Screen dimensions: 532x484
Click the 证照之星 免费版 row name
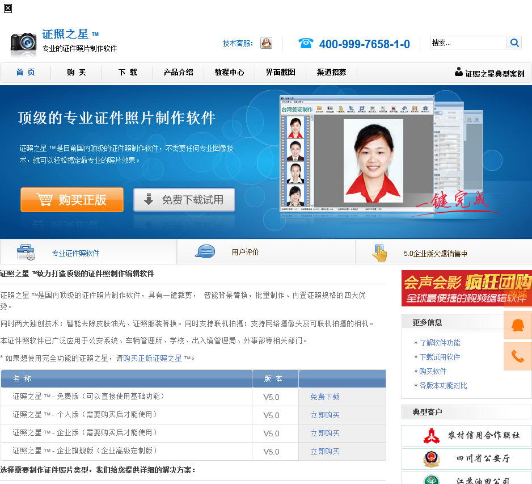tap(89, 397)
